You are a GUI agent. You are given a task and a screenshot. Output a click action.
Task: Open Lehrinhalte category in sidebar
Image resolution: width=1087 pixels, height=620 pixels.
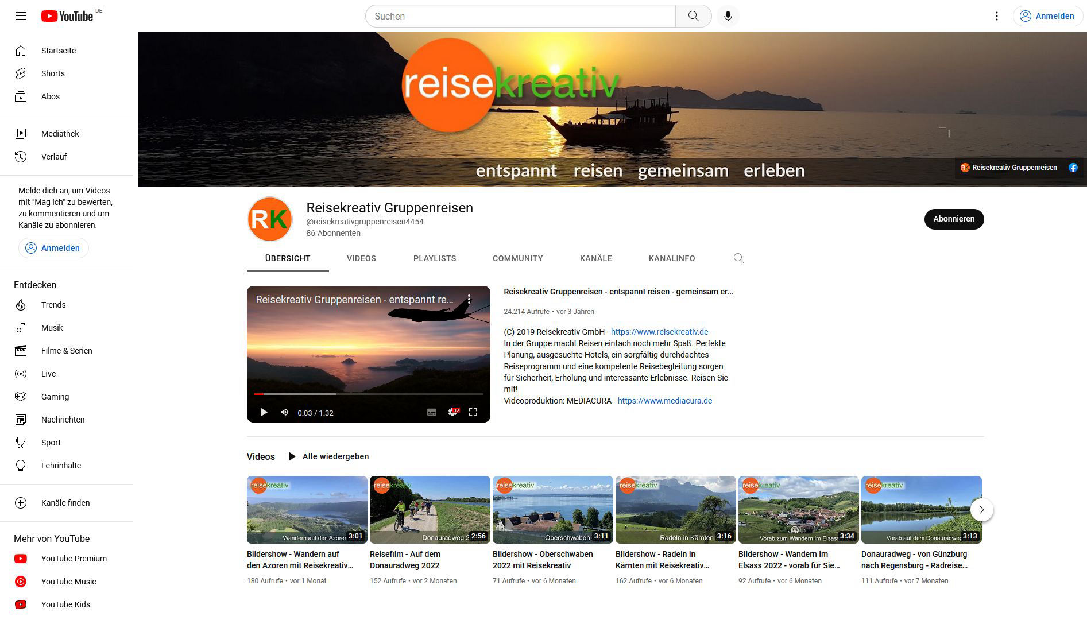pos(67,466)
